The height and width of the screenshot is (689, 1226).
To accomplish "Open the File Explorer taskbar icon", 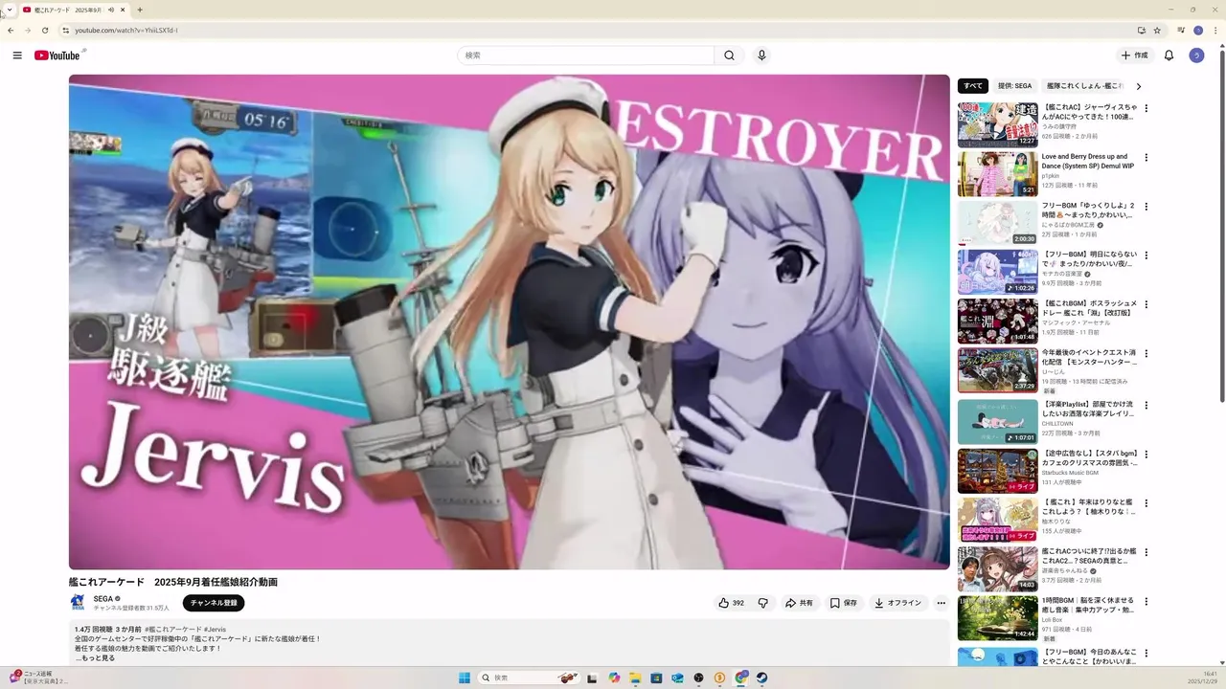I will (x=634, y=678).
